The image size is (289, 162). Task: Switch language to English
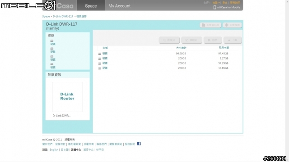pos(54,150)
